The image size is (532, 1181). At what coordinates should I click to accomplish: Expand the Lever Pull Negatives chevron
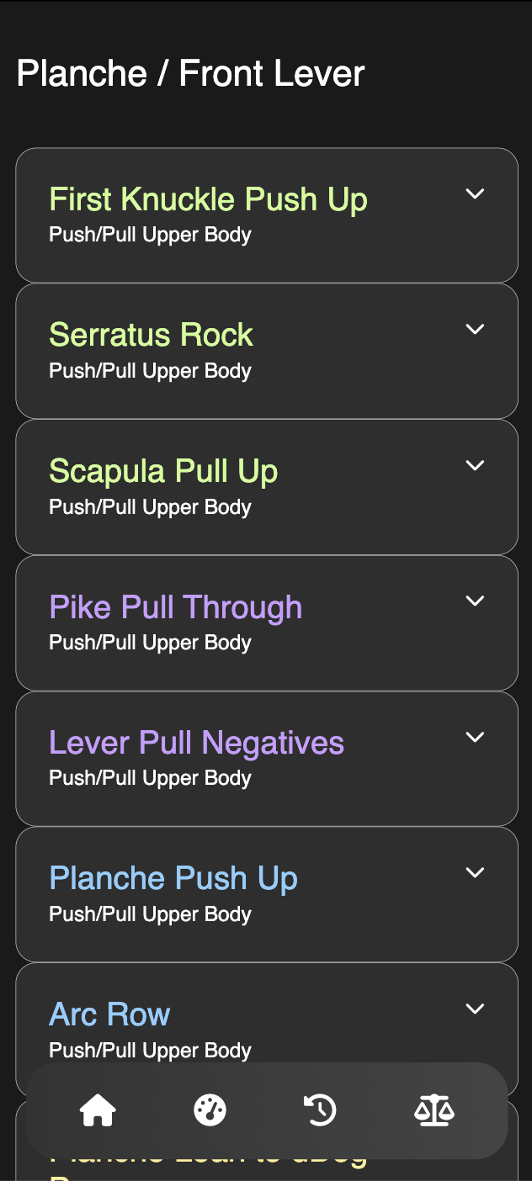click(x=476, y=738)
